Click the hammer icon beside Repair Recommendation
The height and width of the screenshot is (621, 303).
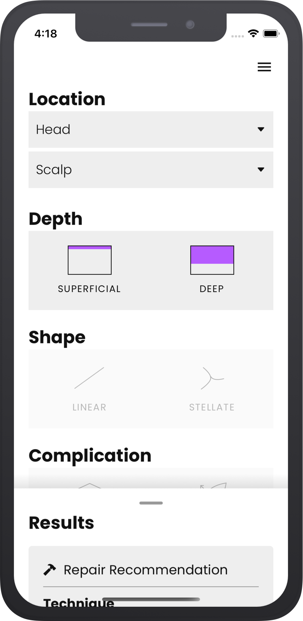click(50, 569)
